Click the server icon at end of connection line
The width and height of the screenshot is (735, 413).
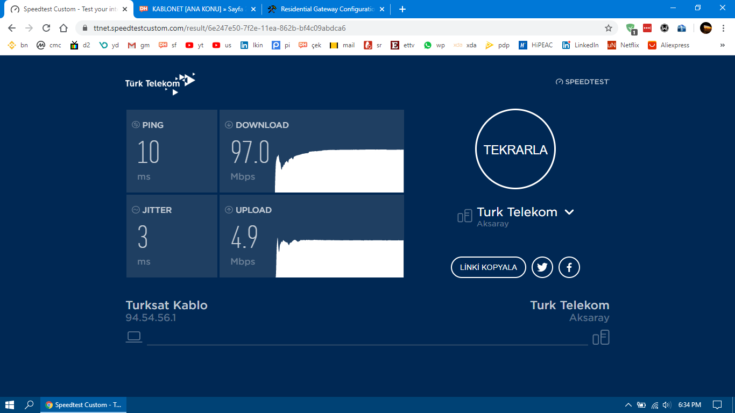(601, 338)
